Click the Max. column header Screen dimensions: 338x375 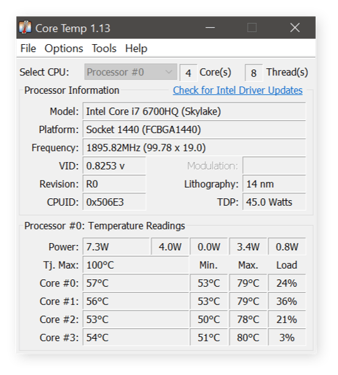(248, 265)
